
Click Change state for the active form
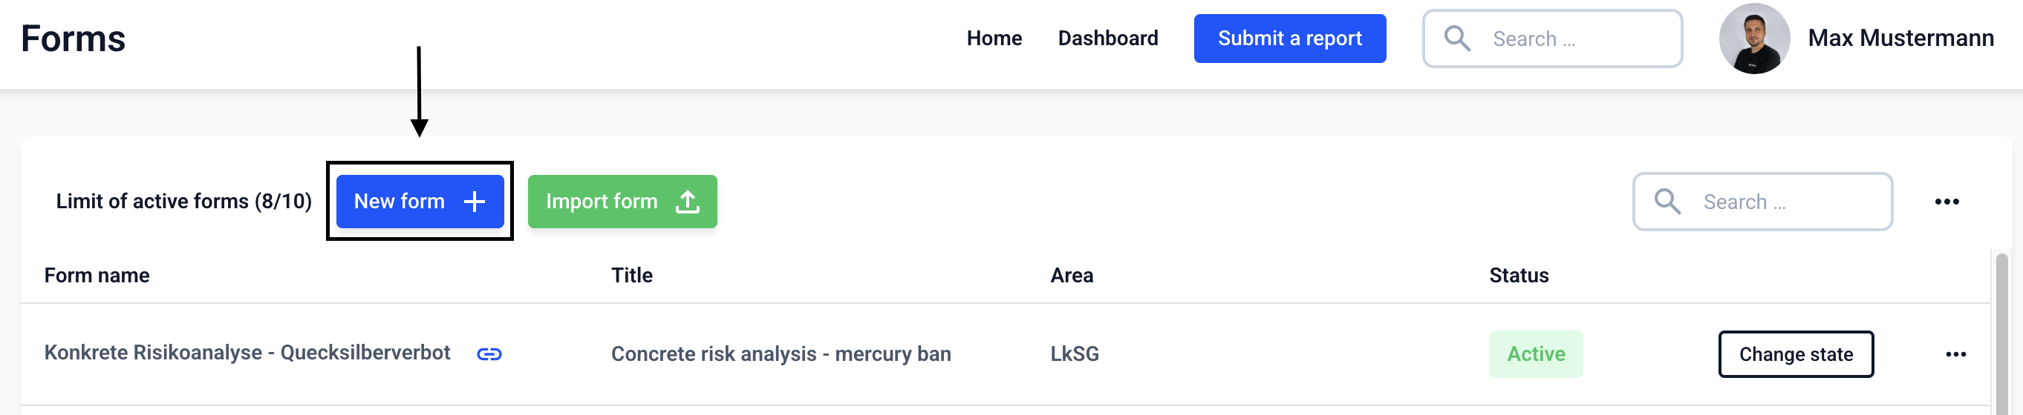coord(1795,355)
